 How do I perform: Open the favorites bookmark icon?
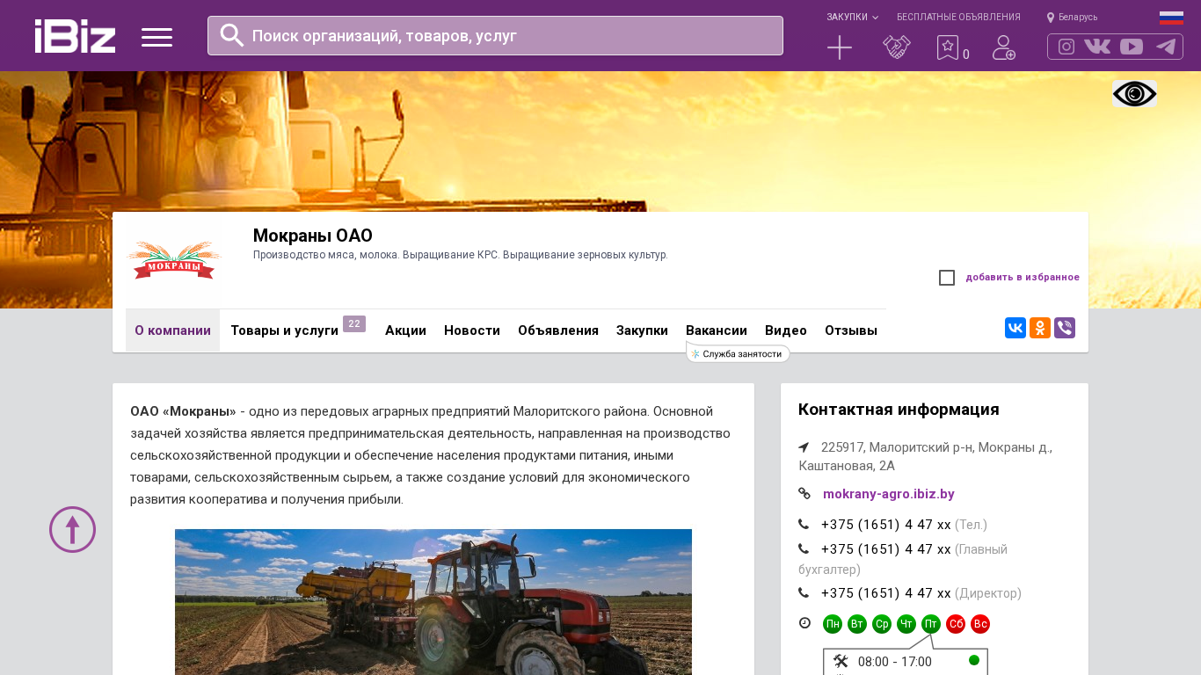click(948, 47)
